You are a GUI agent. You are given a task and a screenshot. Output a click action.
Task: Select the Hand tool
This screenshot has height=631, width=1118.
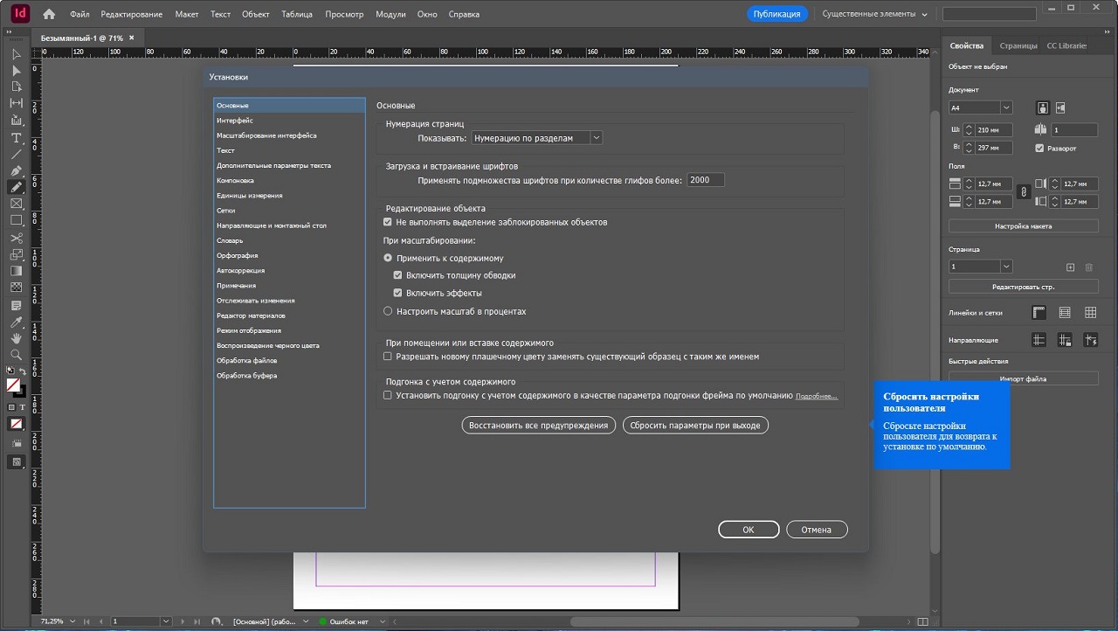(16, 338)
